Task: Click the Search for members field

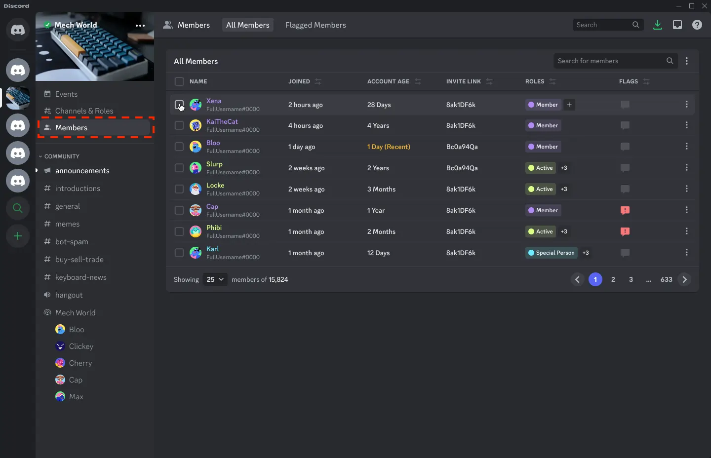Action: coord(610,61)
